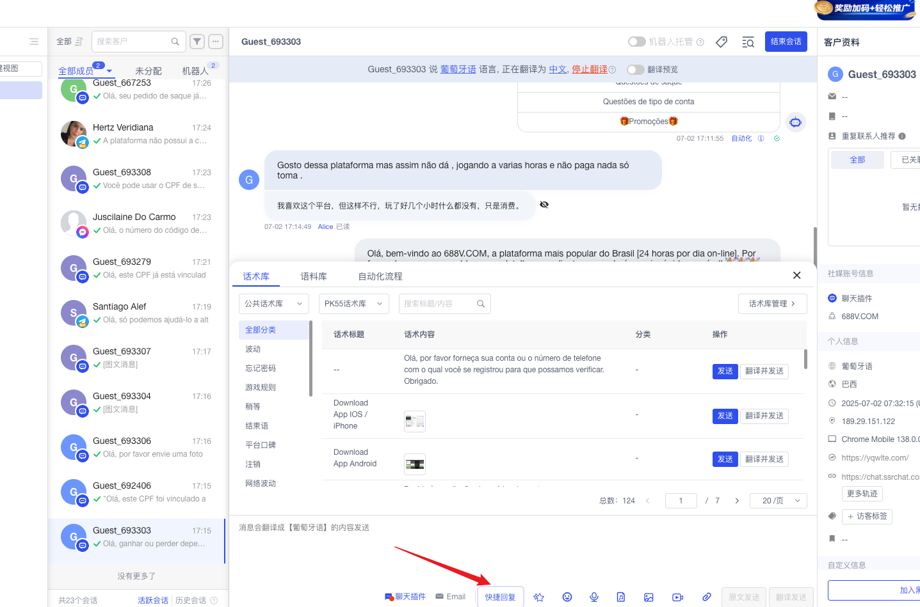This screenshot has width=920, height=607.
Task: Open the PK55话术库 dropdown
Action: tap(354, 304)
